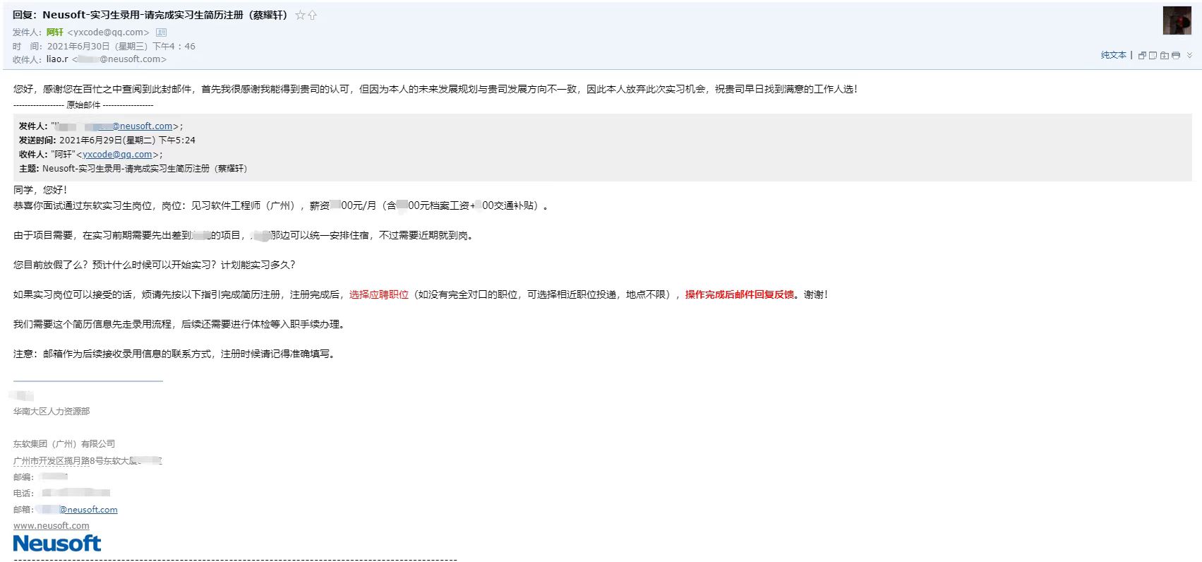The height and width of the screenshot is (562, 1202).
Task: Click the Neusoft logo in the signature
Action: pyautogui.click(x=57, y=544)
